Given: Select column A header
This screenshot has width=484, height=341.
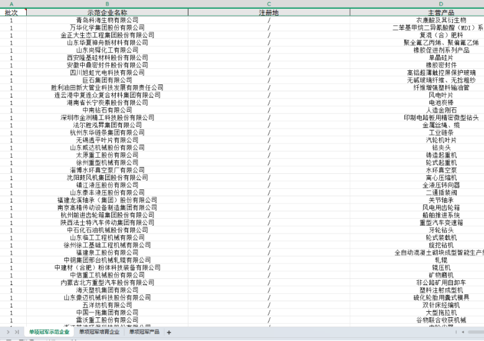Looking at the screenshot, I should tap(12, 4).
